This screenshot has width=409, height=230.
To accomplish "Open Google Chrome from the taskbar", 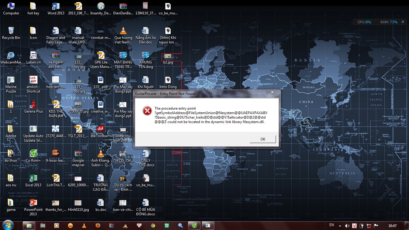I will [x=153, y=226].
